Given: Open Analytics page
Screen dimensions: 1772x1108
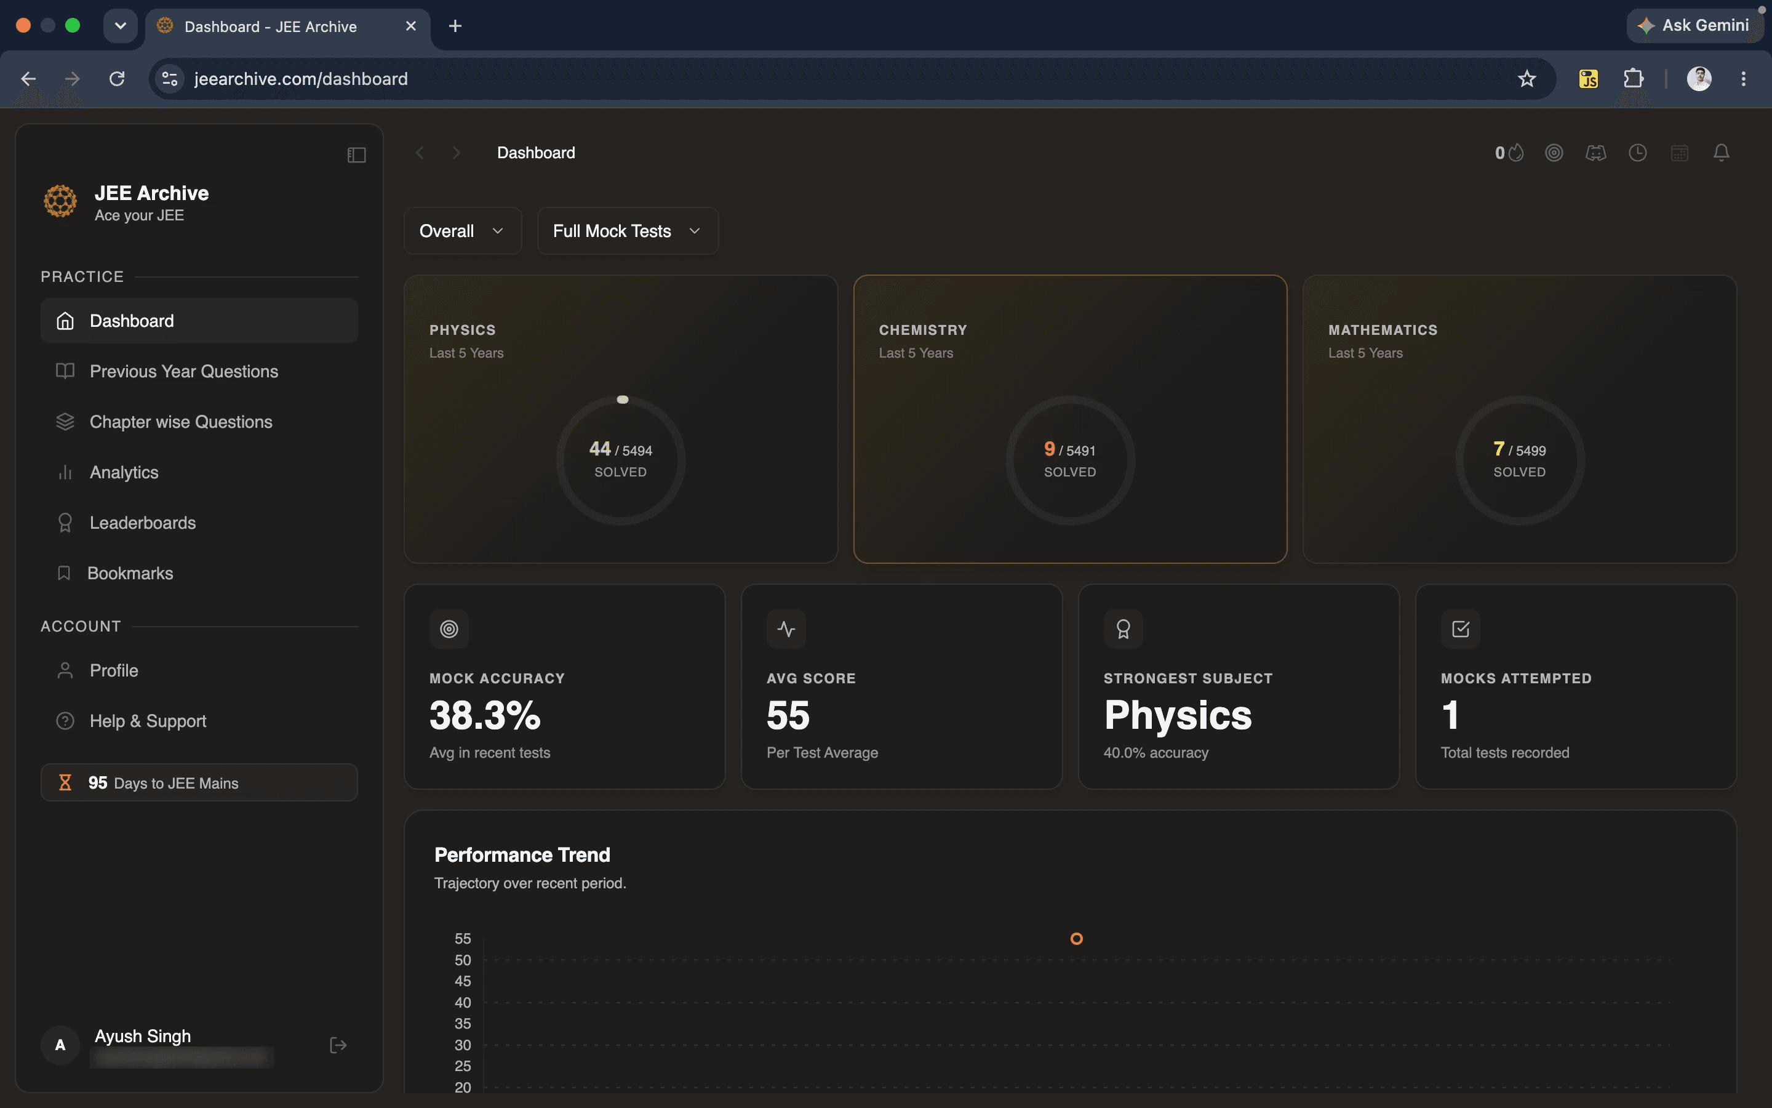Looking at the screenshot, I should coord(199,473).
